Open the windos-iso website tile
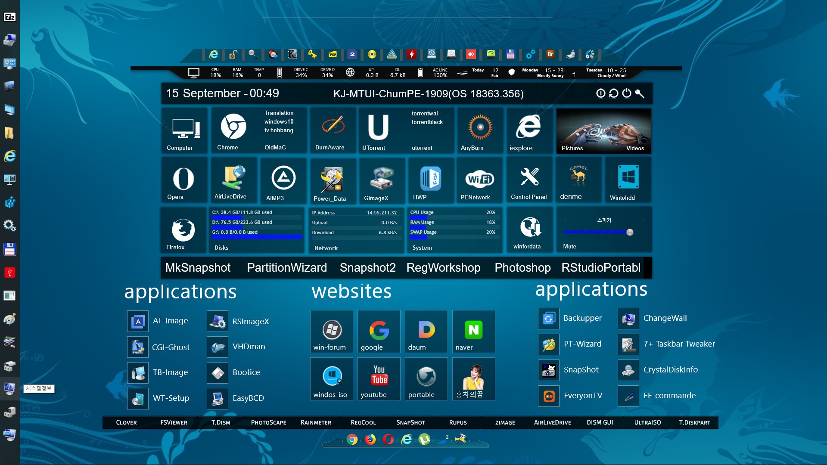The image size is (827, 465). click(331, 379)
